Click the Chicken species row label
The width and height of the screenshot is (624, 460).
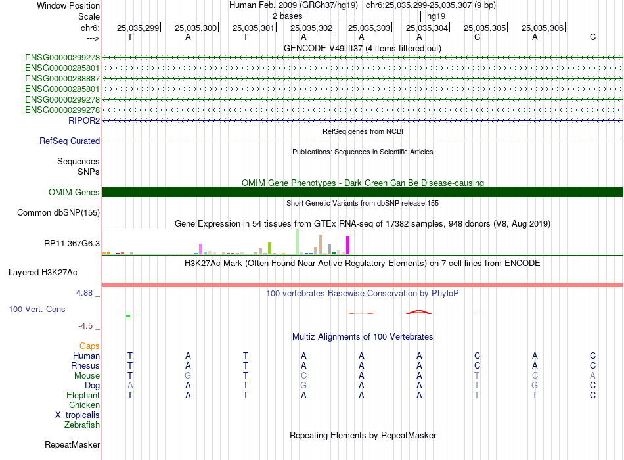(x=84, y=405)
